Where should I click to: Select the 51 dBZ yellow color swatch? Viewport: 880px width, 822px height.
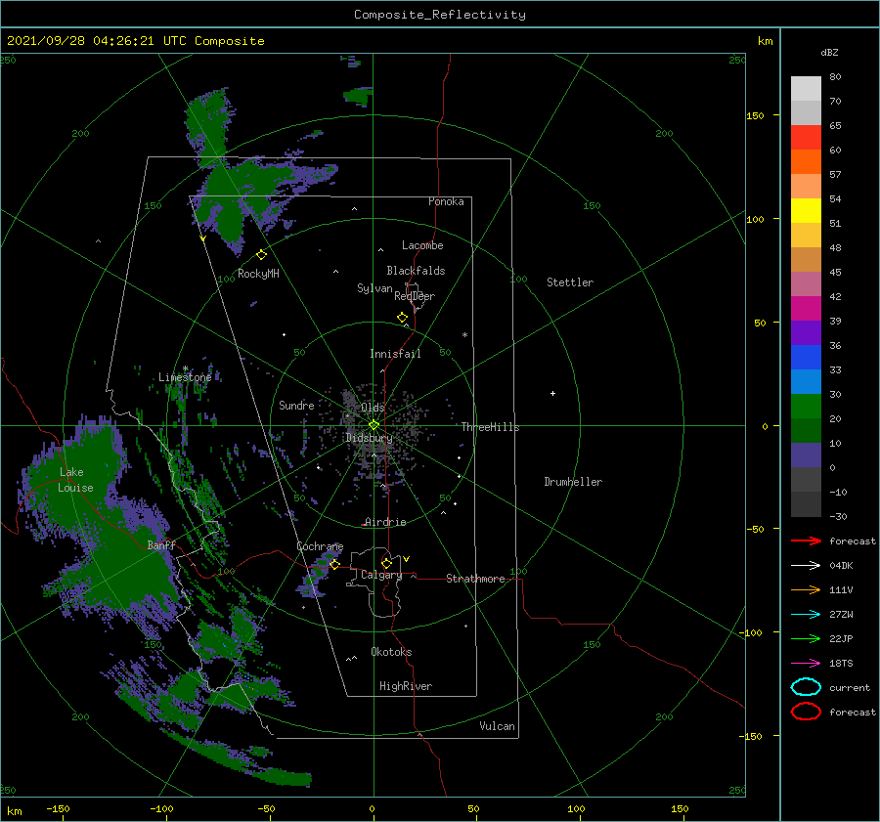tap(806, 210)
